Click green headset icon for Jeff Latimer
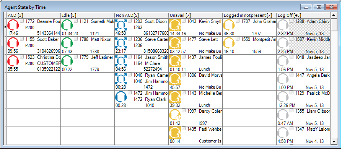The width and height of the screenshot is (342, 149). coord(67,61)
